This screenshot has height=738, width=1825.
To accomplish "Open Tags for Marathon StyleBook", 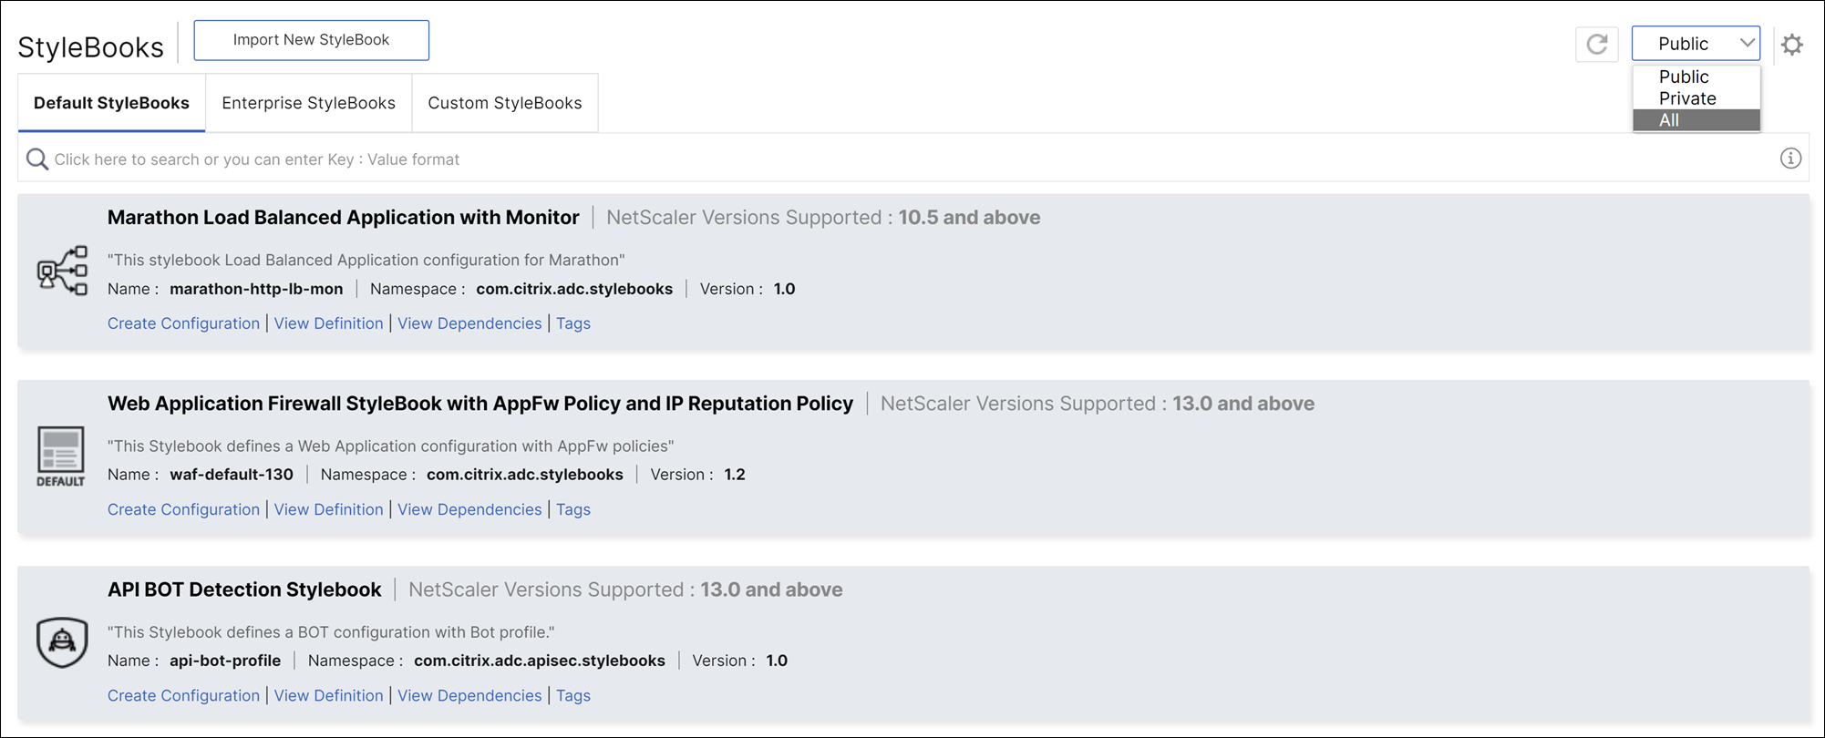I will [573, 323].
